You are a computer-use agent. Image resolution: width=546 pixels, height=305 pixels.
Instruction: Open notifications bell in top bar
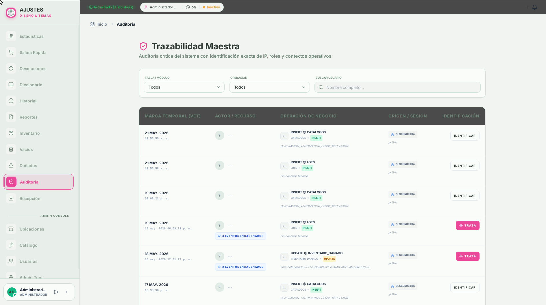[535, 7]
